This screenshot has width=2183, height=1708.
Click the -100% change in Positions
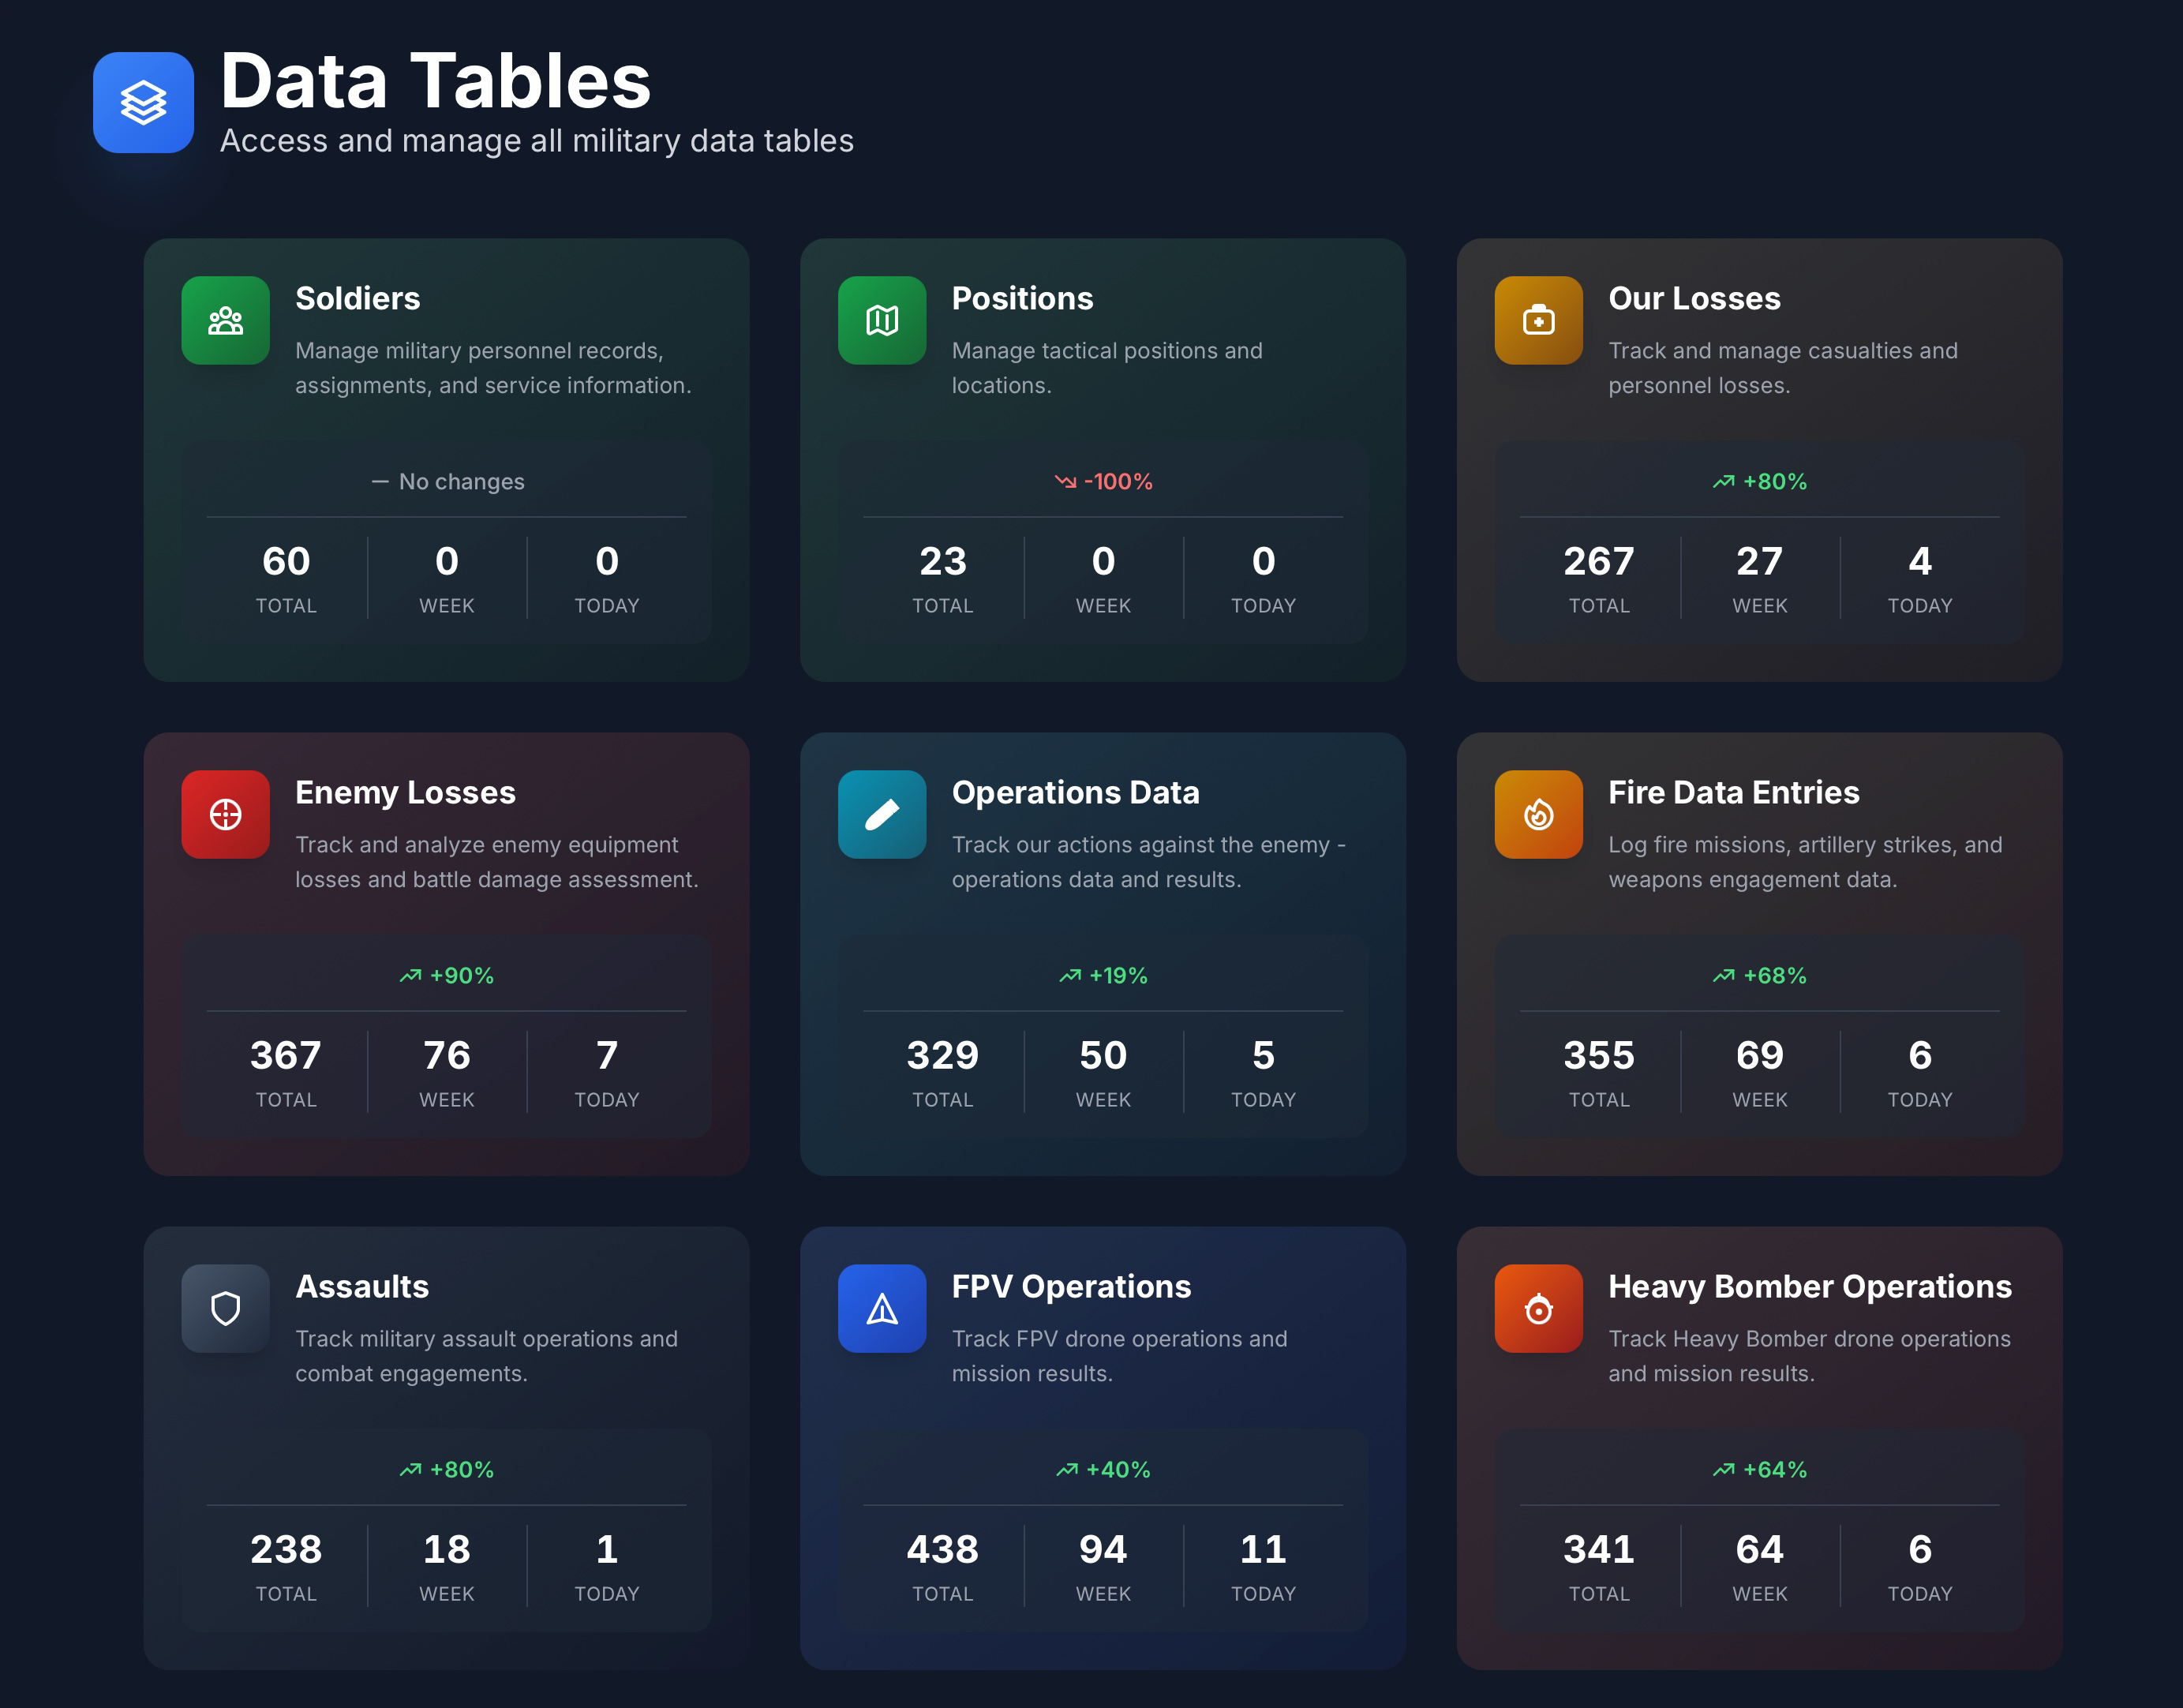(x=1118, y=481)
